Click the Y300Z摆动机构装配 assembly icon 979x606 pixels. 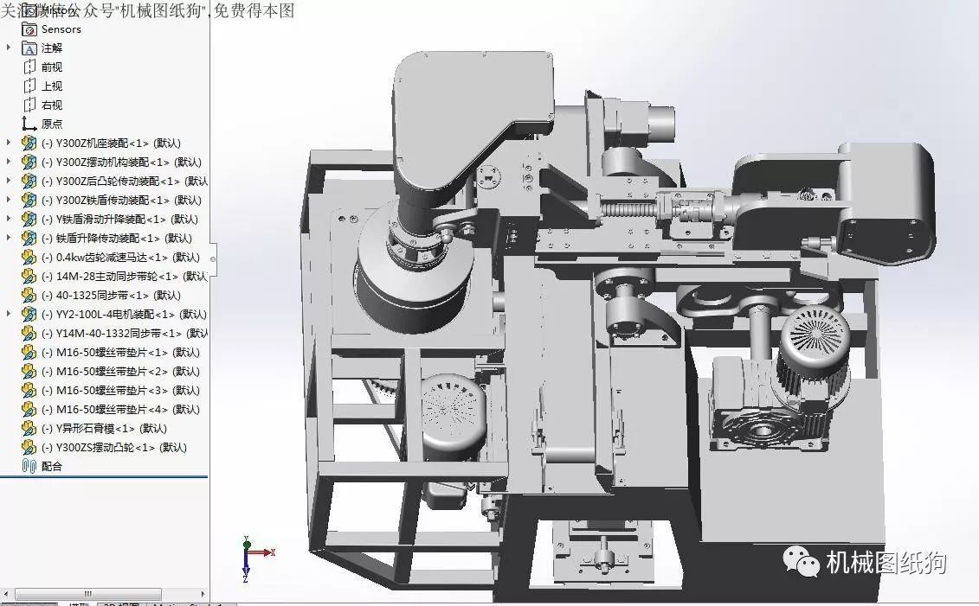29,163
